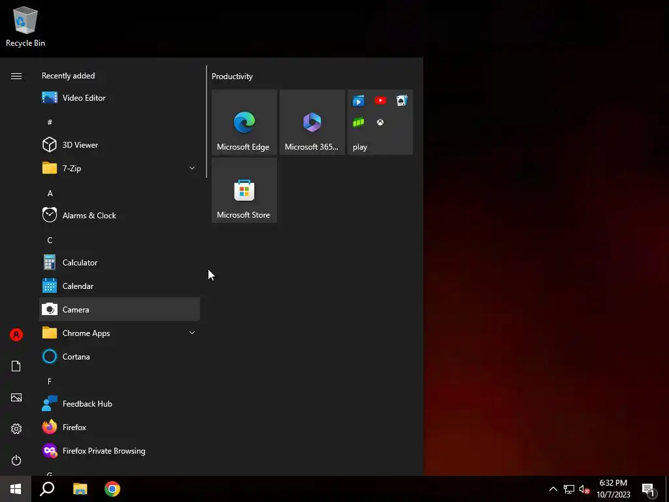Click the green app icon in play folder

pos(359,122)
